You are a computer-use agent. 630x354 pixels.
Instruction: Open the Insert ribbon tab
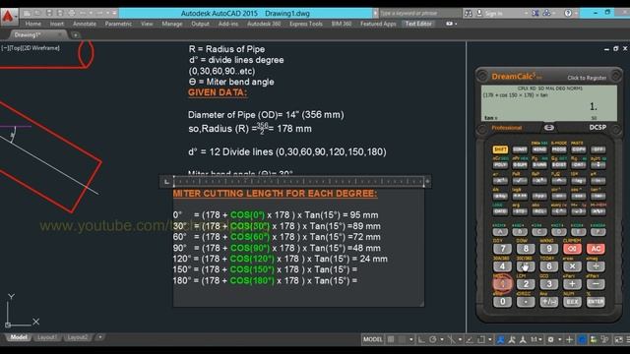(x=57, y=24)
